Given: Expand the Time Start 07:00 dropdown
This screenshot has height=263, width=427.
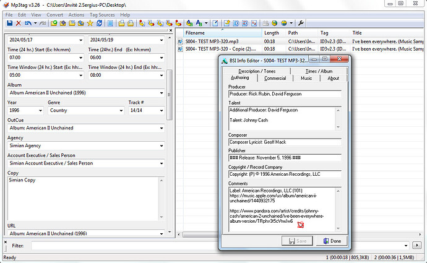Looking at the screenshot, I should pyautogui.click(x=81, y=58).
